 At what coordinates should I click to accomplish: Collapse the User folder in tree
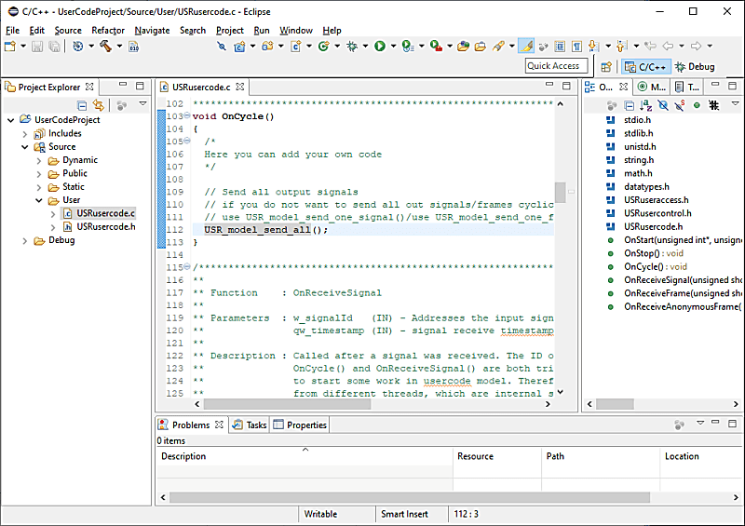coord(39,200)
